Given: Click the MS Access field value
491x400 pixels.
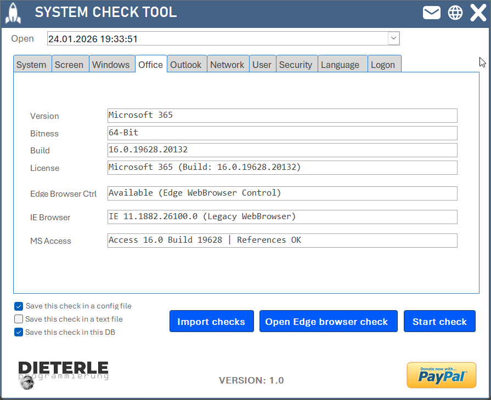Looking at the screenshot, I should tap(282, 241).
